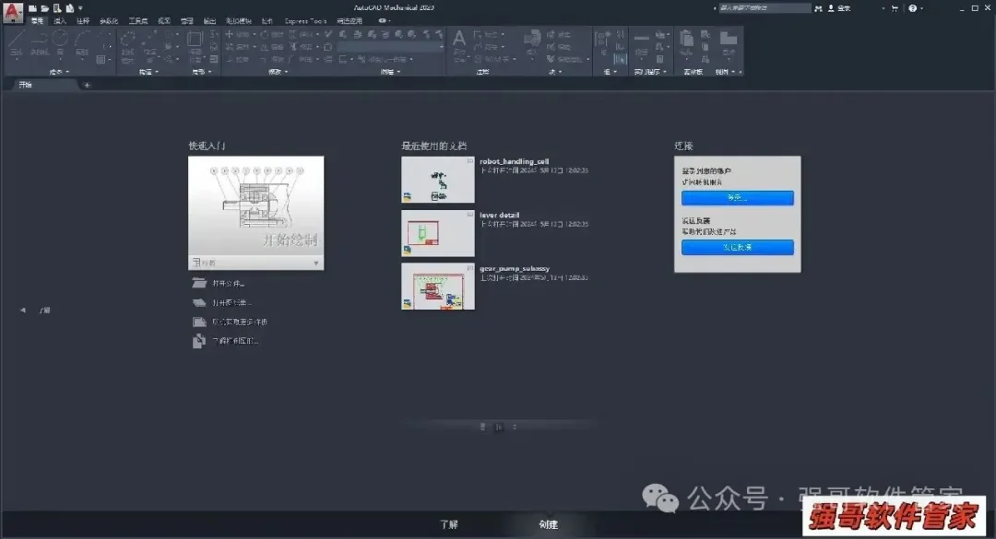Click the 开始绘制 (Start Drawing) tile
996x539 pixels.
[x=256, y=205]
